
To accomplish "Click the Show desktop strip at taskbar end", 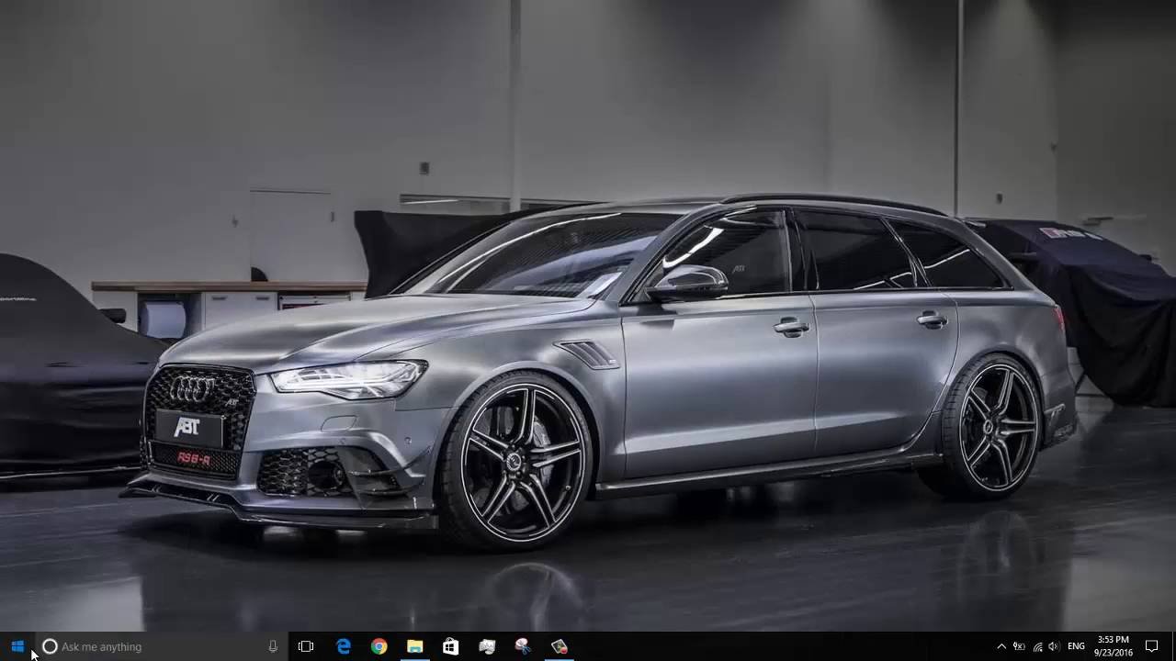I will pyautogui.click(x=1173, y=646).
